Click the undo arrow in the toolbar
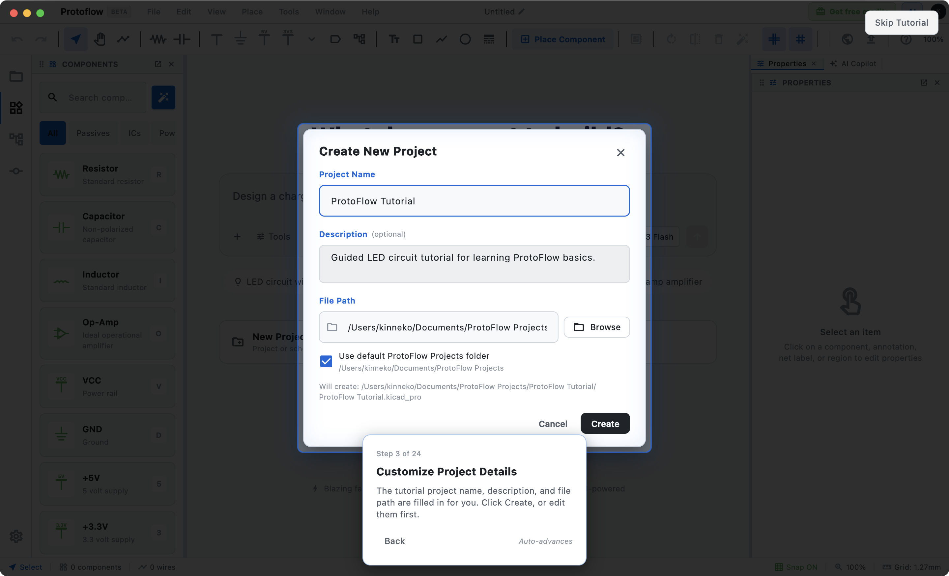The height and width of the screenshot is (576, 949). point(17,39)
